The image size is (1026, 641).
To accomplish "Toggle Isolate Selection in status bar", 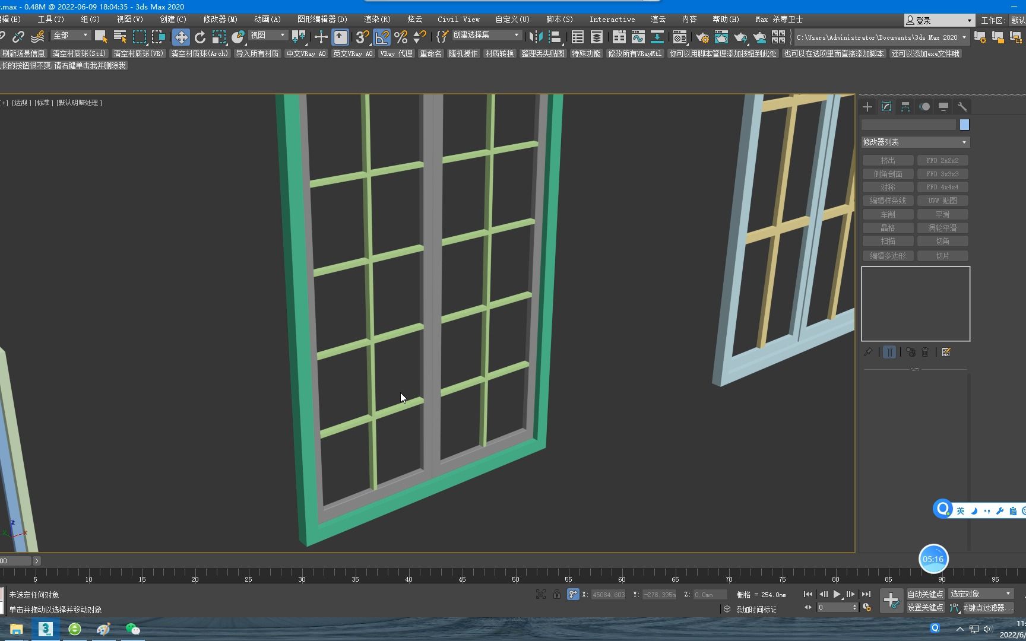I will point(541,594).
